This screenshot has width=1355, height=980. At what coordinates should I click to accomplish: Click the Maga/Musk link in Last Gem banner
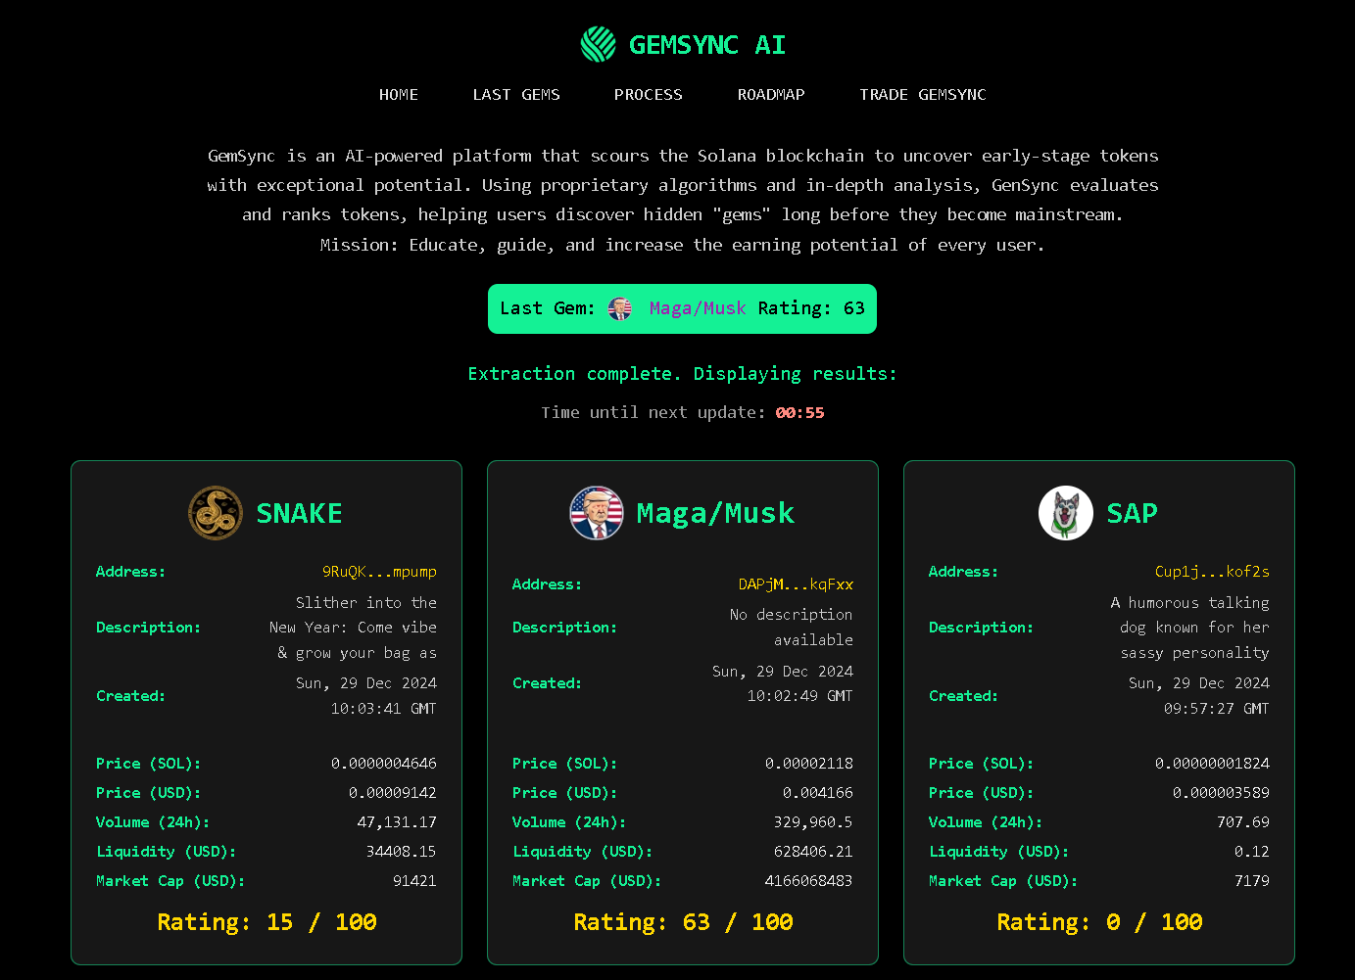click(698, 308)
